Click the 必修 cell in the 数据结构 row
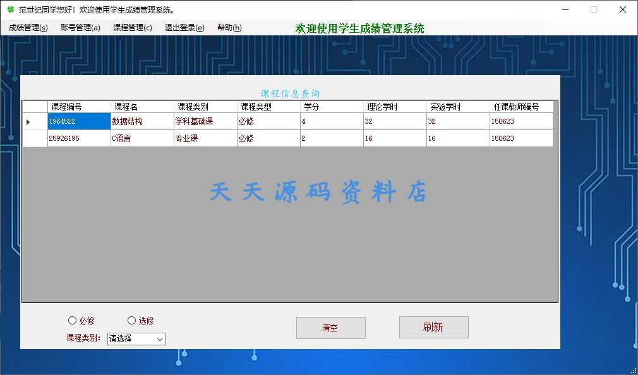This screenshot has width=638, height=375. [268, 122]
